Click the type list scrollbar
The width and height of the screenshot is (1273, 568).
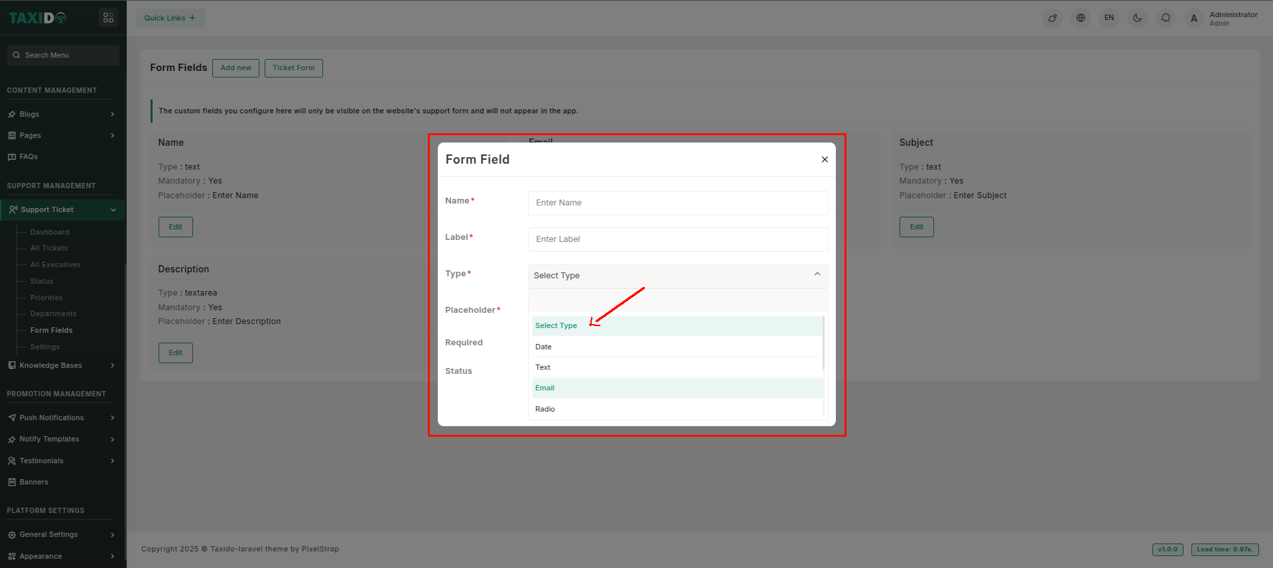(x=823, y=343)
